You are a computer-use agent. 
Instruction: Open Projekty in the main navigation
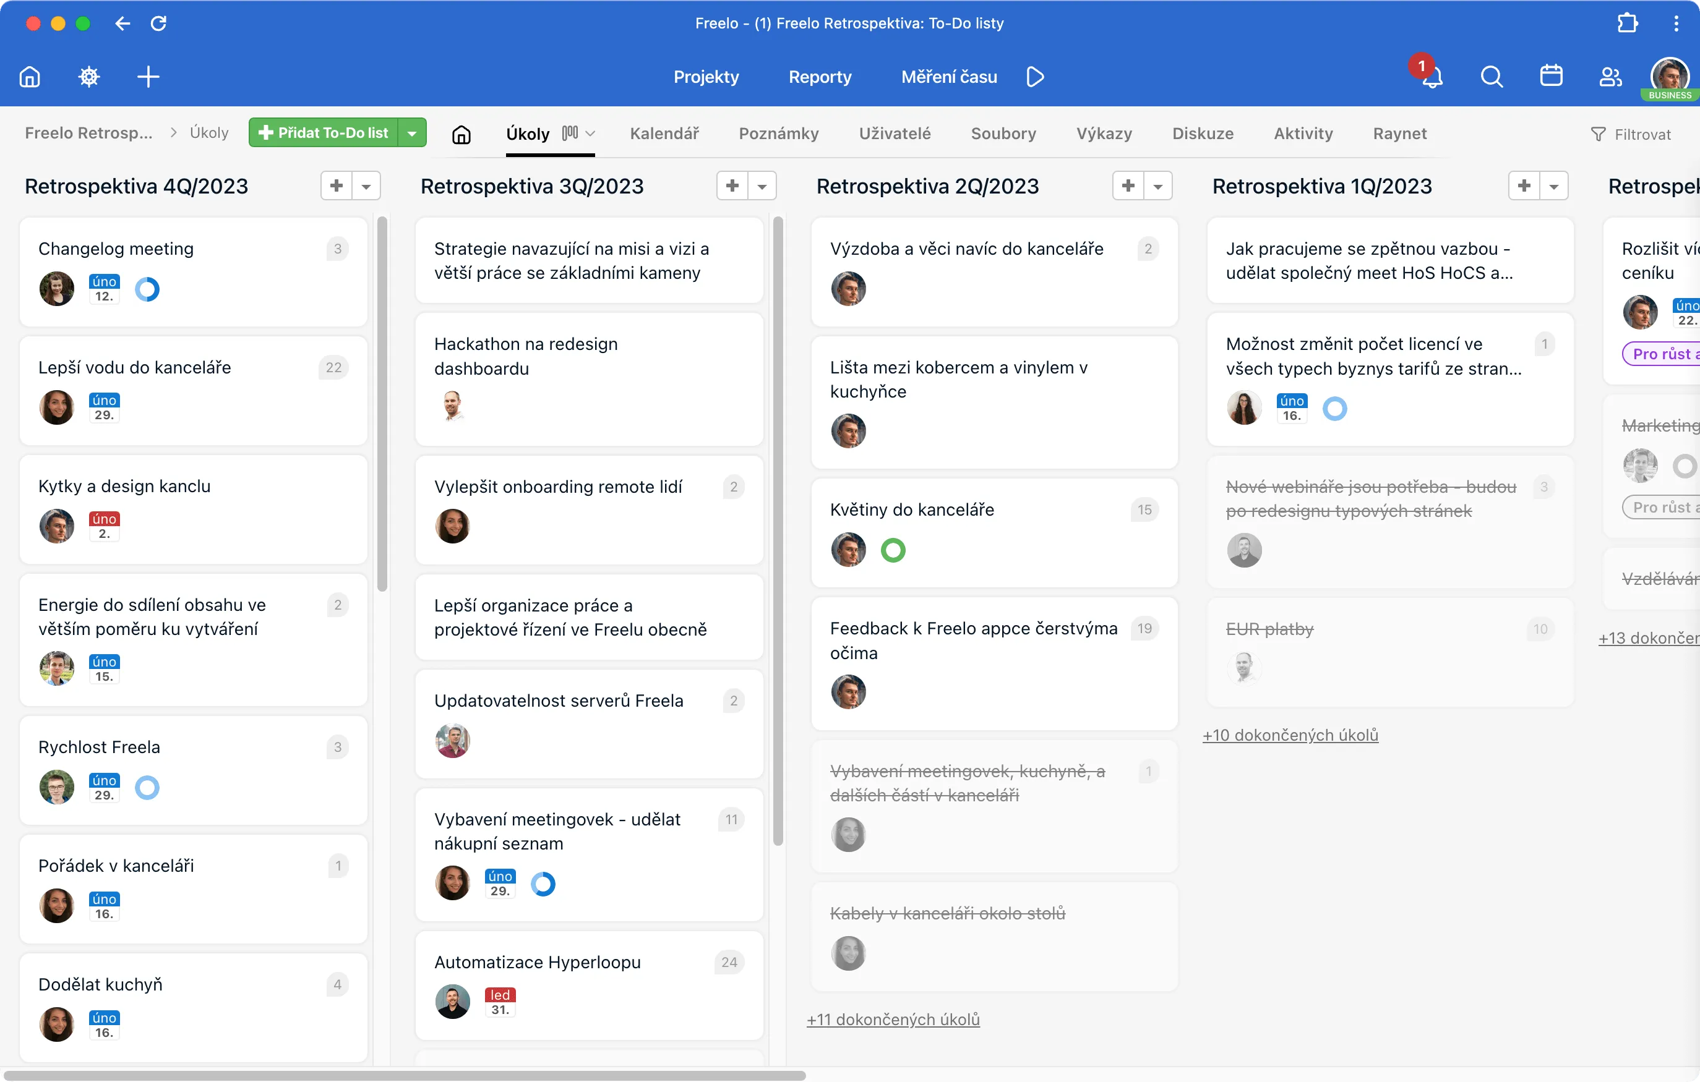(x=706, y=76)
